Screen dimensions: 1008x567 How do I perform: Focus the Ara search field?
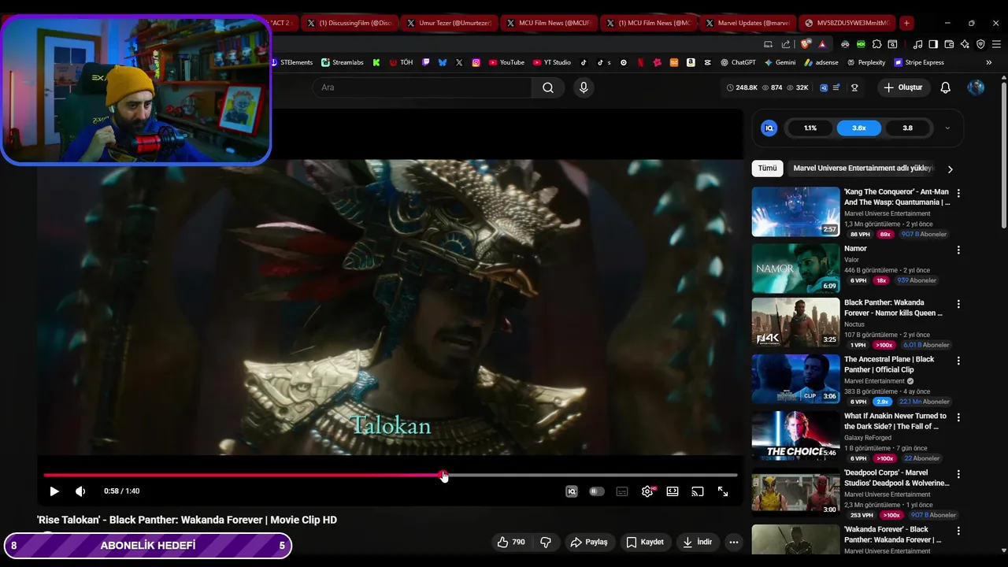(x=421, y=87)
